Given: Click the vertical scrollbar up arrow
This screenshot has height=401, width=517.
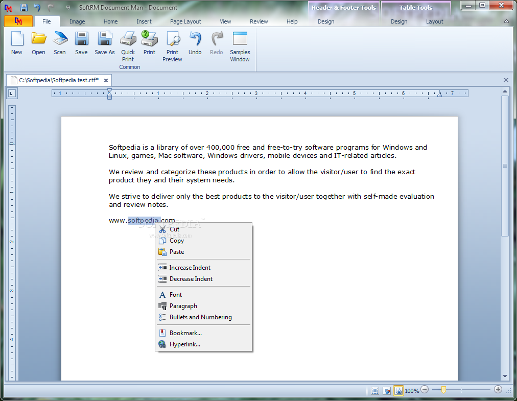Looking at the screenshot, I should click(505, 91).
